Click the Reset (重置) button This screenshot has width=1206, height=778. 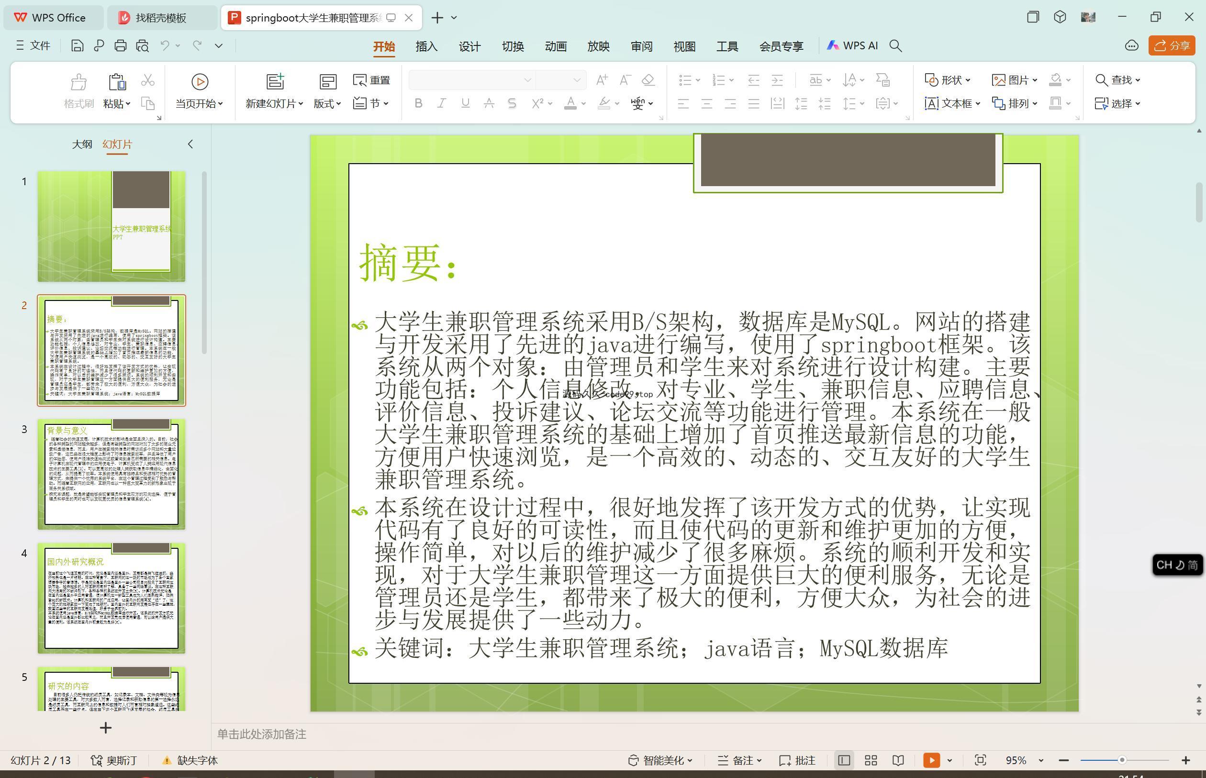click(x=371, y=80)
